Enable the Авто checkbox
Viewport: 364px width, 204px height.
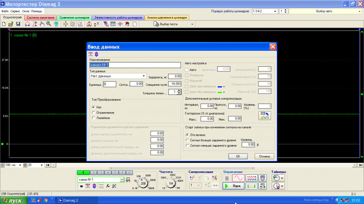point(187,70)
